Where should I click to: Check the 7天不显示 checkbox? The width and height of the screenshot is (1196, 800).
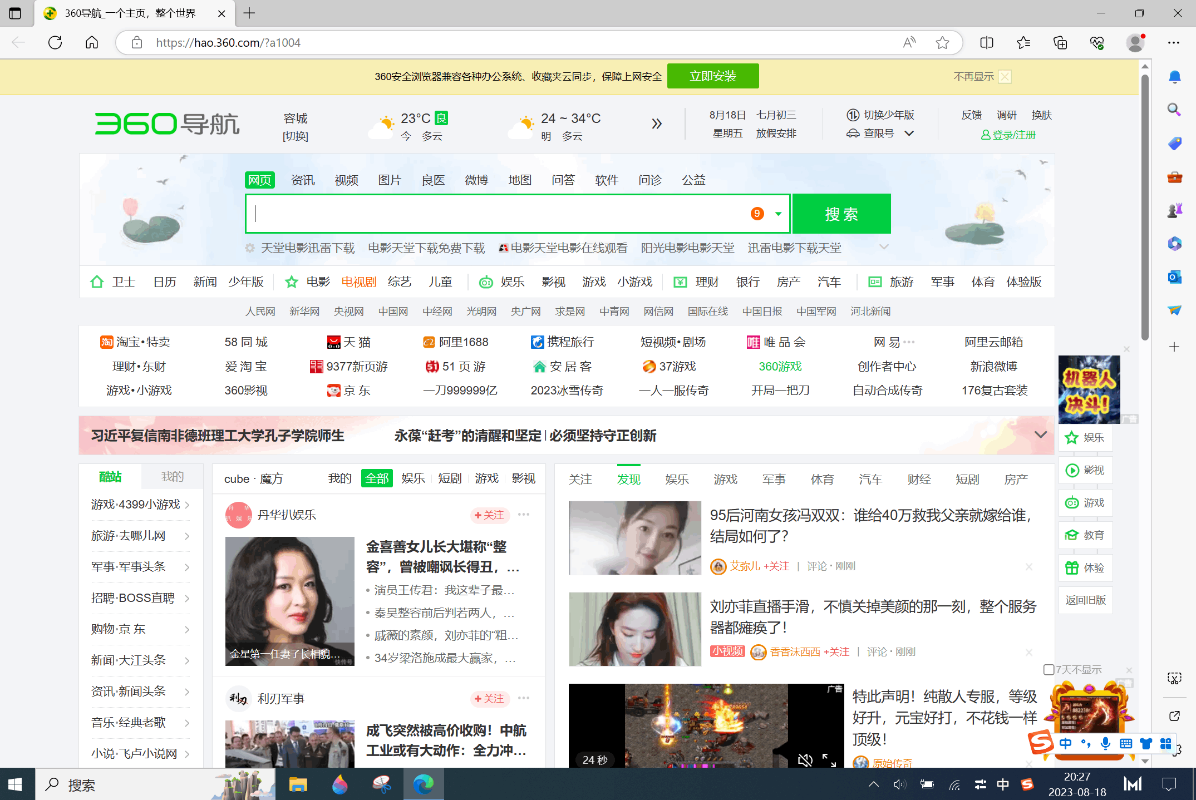point(1049,669)
